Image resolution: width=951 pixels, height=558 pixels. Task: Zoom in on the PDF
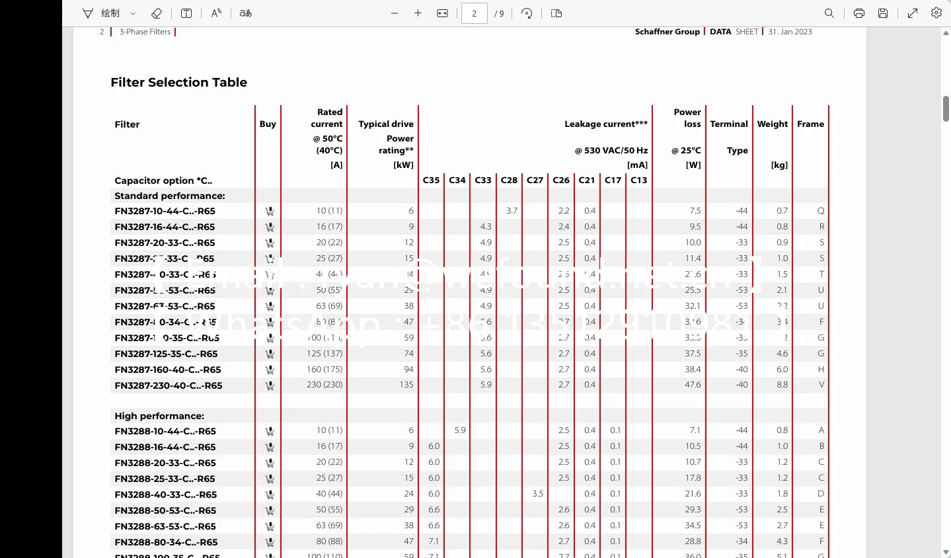418,13
